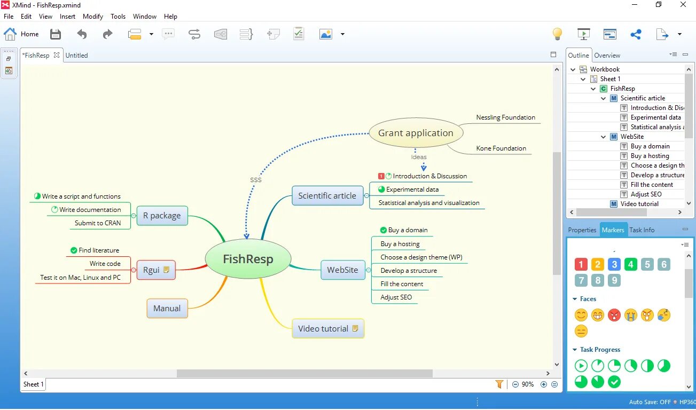The image size is (696, 410).
Task: Open the slide-based presentation icon
Action: [x=610, y=34]
